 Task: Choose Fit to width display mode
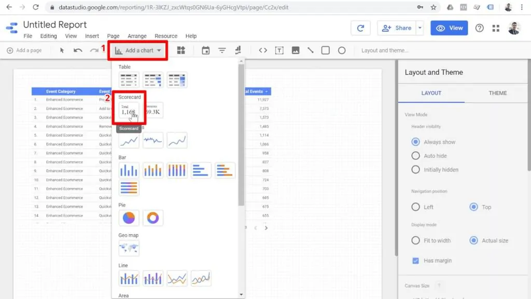416,240
